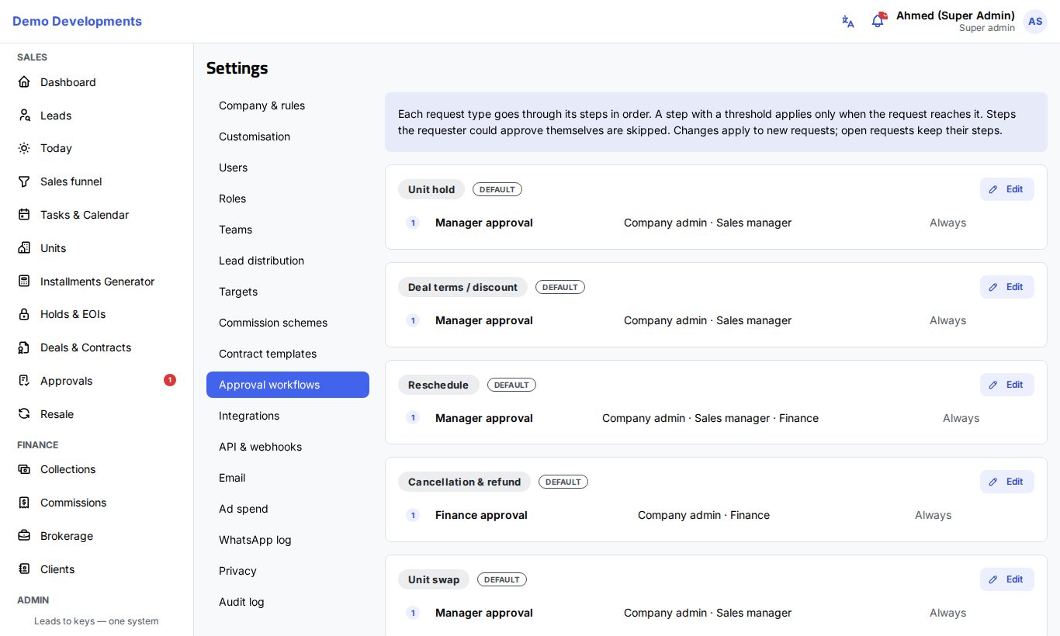Click the 'Ahmed (Super Admin)' user name
Image resolution: width=1060 pixels, height=636 pixels.
tap(955, 16)
